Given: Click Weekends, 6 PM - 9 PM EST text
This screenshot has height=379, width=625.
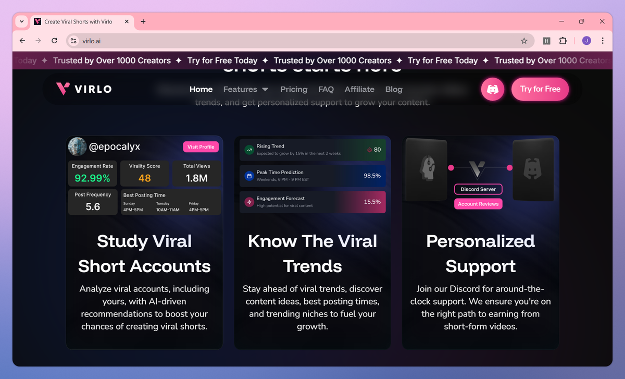Looking at the screenshot, I should (x=283, y=179).
